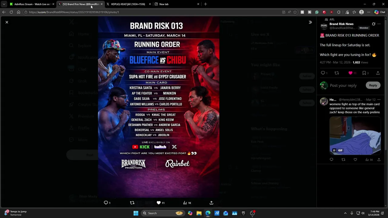Open the 4:27 PM Mar 12, 2026 timestamp
This screenshot has width=388, height=218.
(335, 62)
